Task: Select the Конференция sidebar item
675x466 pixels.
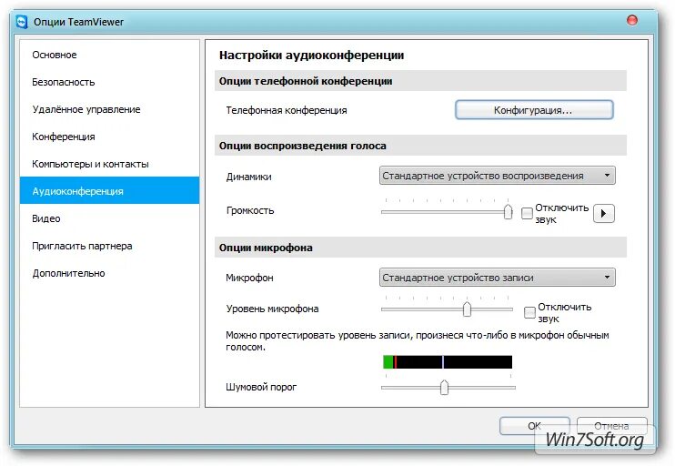Action: [109, 137]
